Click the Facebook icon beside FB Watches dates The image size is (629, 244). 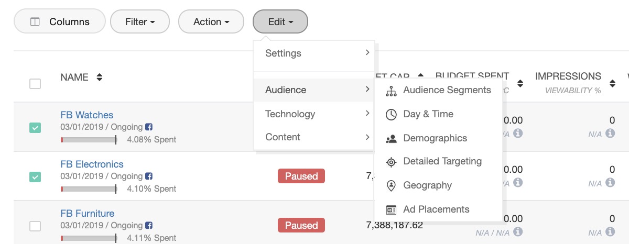click(x=149, y=127)
